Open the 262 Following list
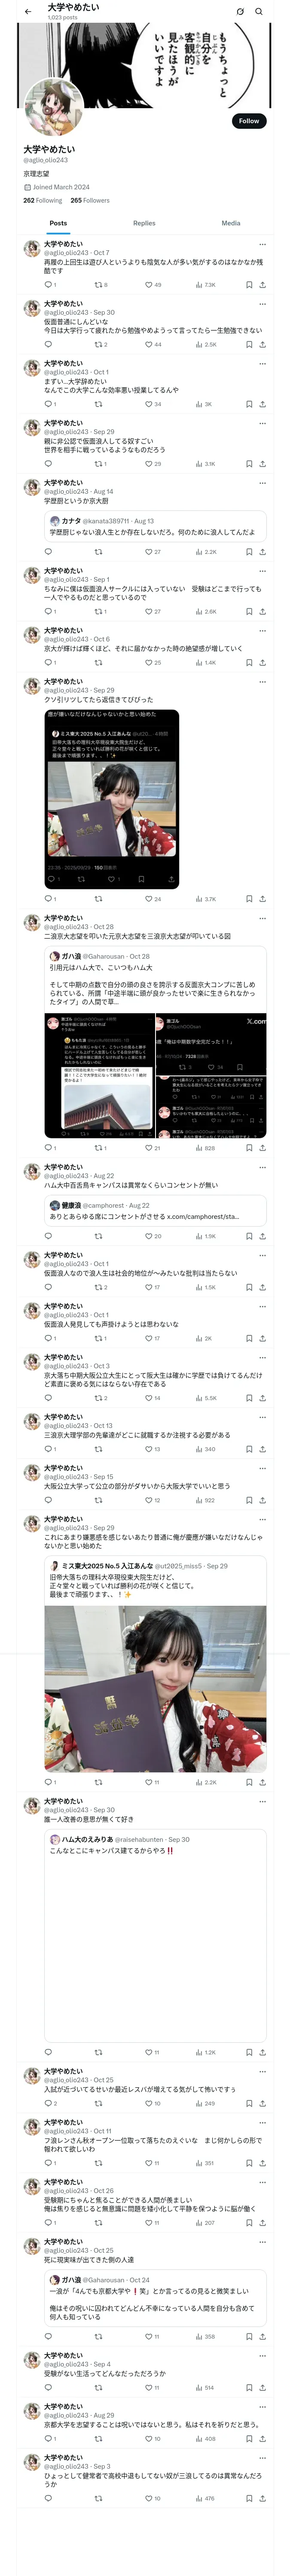Image resolution: width=290 pixels, height=2576 pixels. coord(43,200)
